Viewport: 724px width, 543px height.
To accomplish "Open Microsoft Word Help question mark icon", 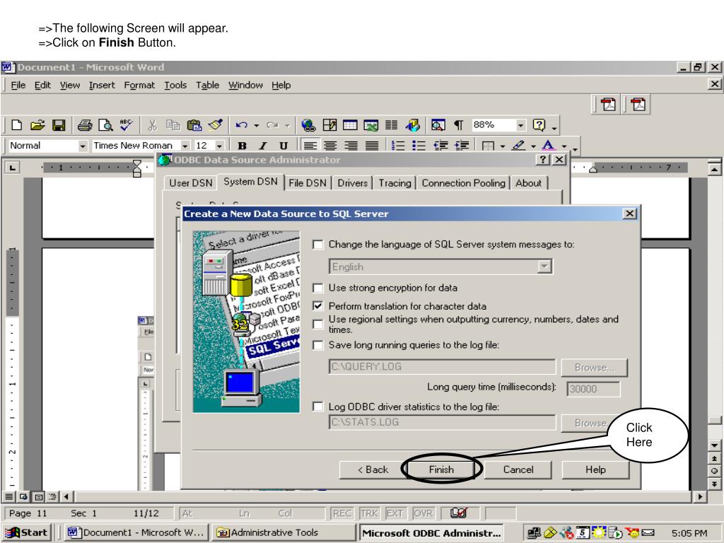I will coord(539,125).
